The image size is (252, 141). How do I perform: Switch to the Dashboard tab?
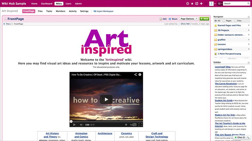click(47, 4)
